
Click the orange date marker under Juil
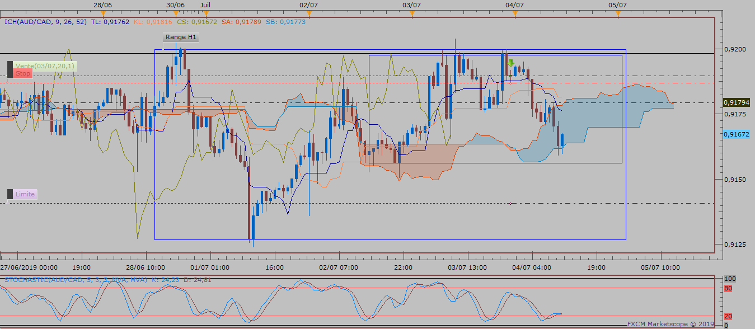click(x=205, y=13)
